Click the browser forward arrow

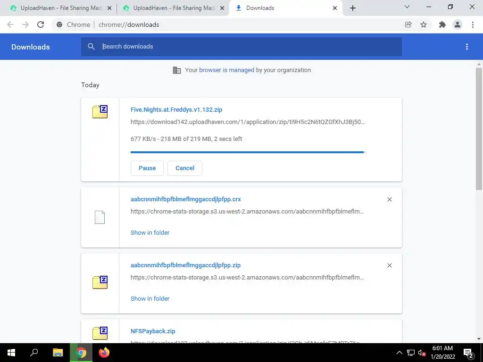[25, 25]
